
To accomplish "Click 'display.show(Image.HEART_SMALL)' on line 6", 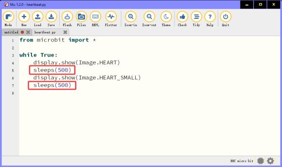I will coord(87,78).
